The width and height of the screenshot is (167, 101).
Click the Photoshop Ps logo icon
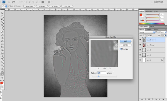(x=4, y=2)
